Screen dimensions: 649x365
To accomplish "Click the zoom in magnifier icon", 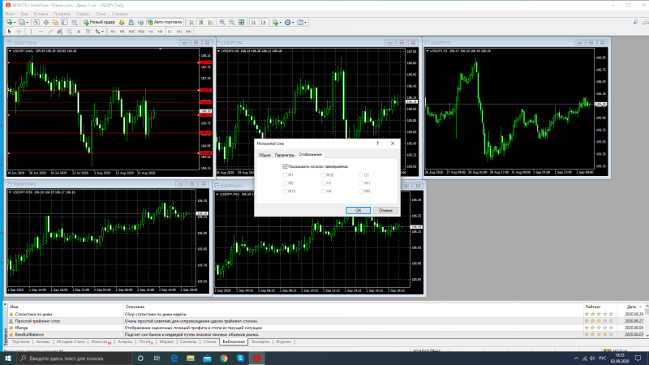I will pos(221,22).
